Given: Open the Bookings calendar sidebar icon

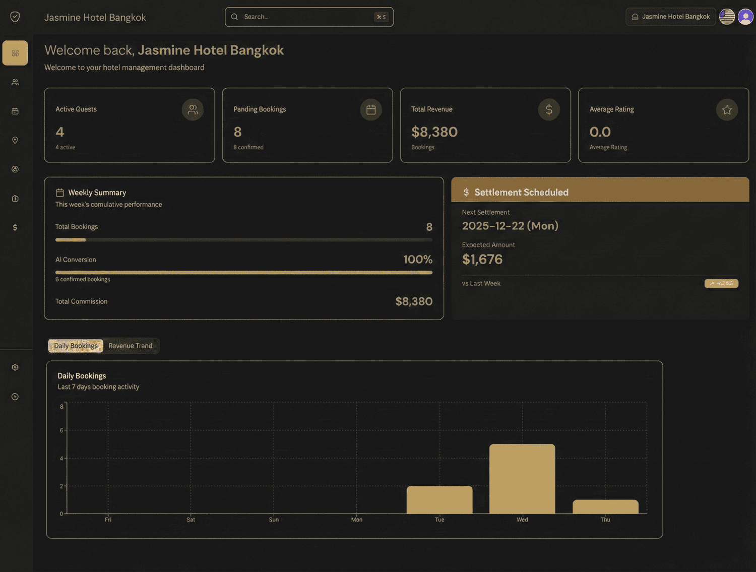Looking at the screenshot, I should 15,111.
